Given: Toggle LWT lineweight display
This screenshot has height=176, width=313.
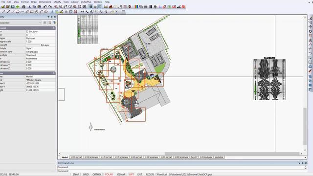Looking at the screenshot, I should [x=132, y=175].
